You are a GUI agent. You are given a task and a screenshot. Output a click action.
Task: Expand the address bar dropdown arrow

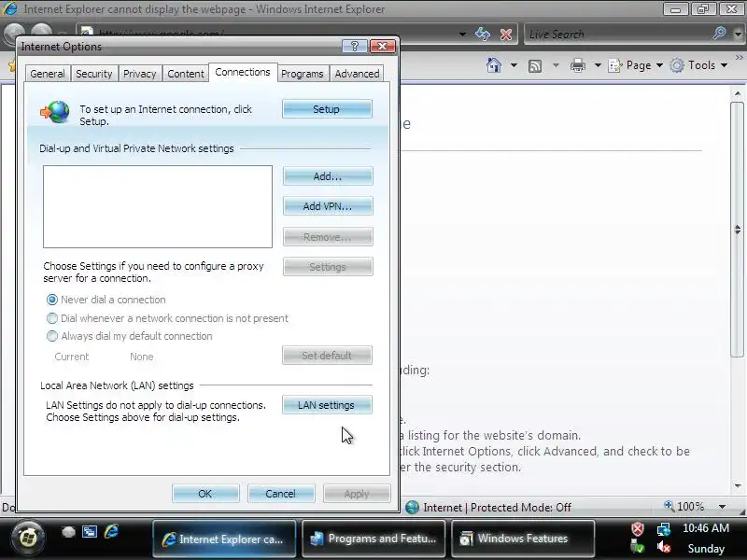coord(462,35)
